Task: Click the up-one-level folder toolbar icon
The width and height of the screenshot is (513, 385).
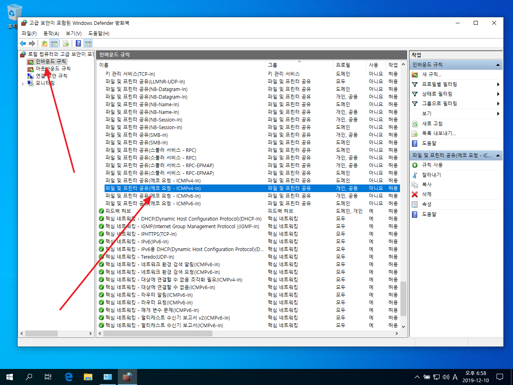Action: click(44, 43)
